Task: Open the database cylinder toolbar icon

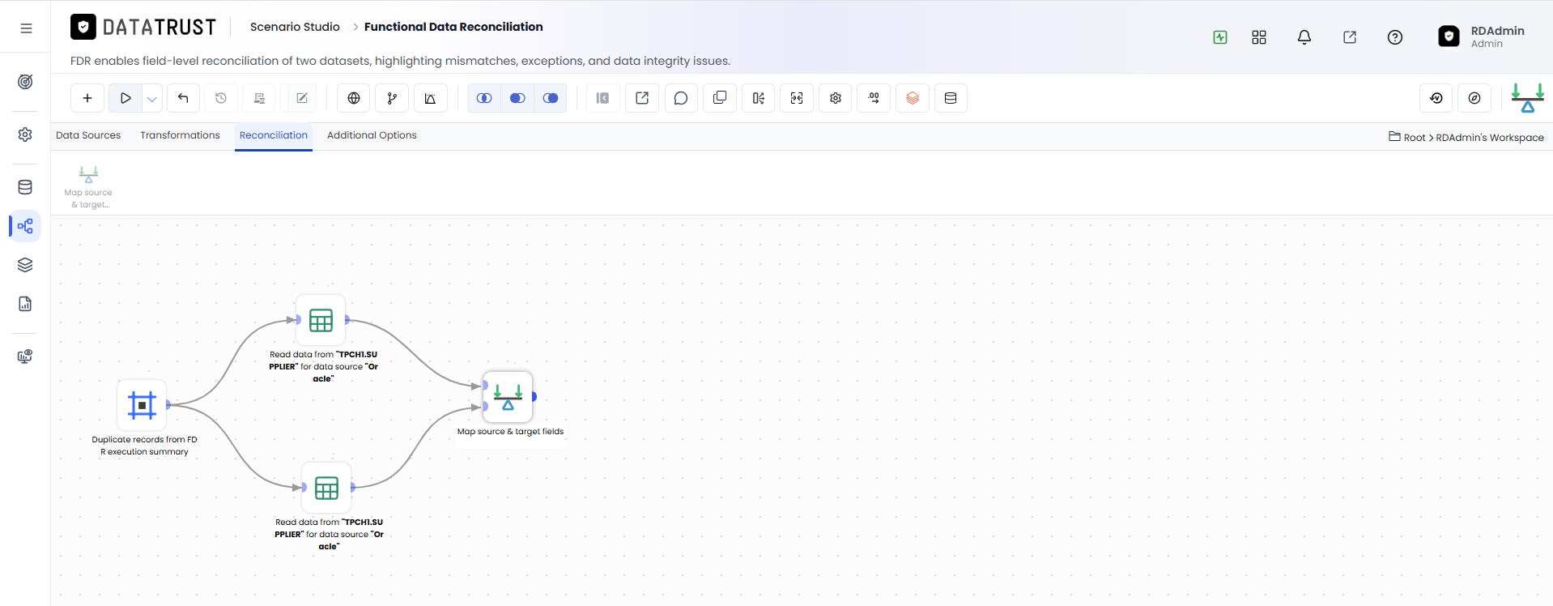Action: coord(951,98)
